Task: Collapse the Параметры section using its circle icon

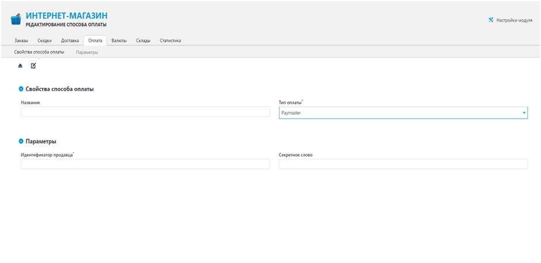Action: tap(21, 141)
